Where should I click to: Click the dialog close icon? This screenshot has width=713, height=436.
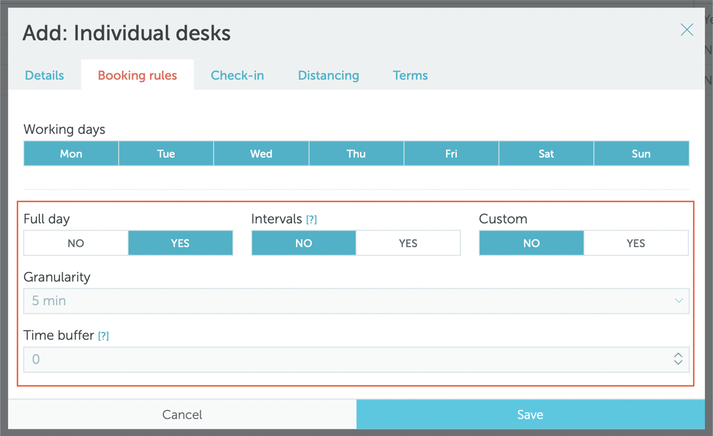(686, 30)
